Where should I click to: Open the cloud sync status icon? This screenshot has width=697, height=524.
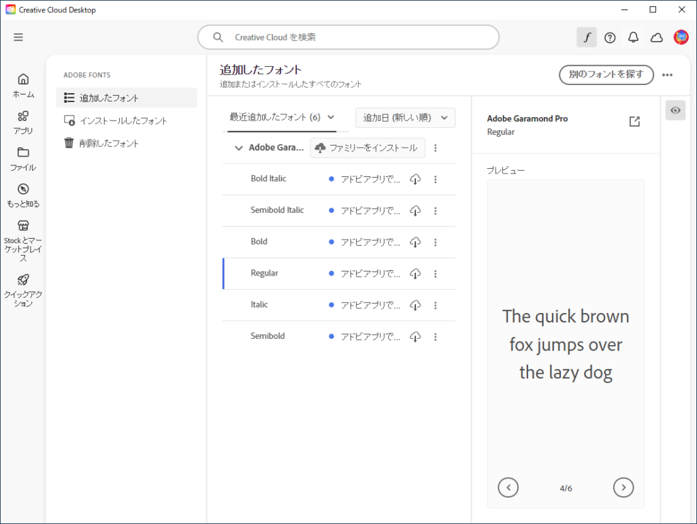[x=657, y=38]
